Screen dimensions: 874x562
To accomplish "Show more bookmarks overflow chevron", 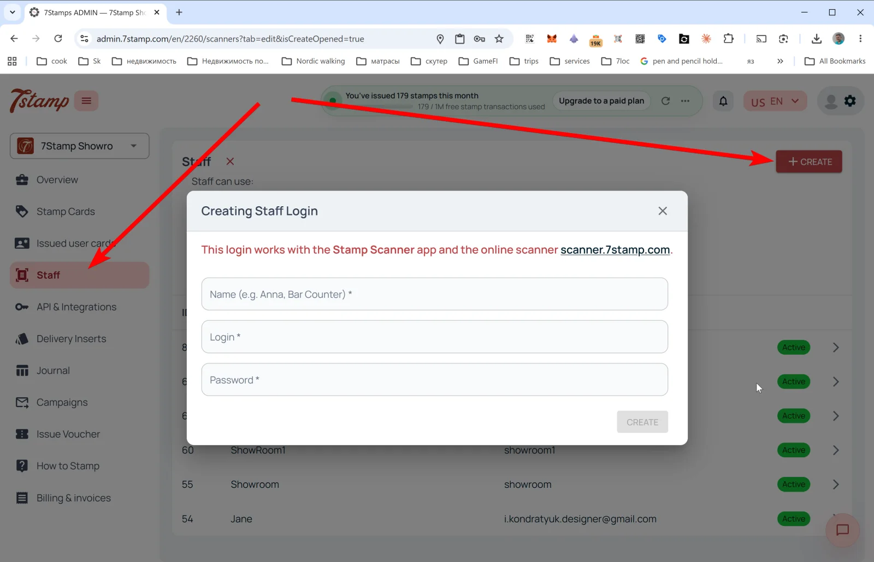I will coord(780,61).
